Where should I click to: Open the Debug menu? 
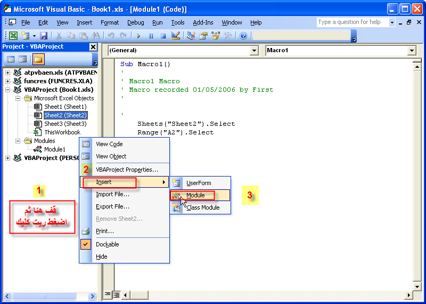coord(136,22)
